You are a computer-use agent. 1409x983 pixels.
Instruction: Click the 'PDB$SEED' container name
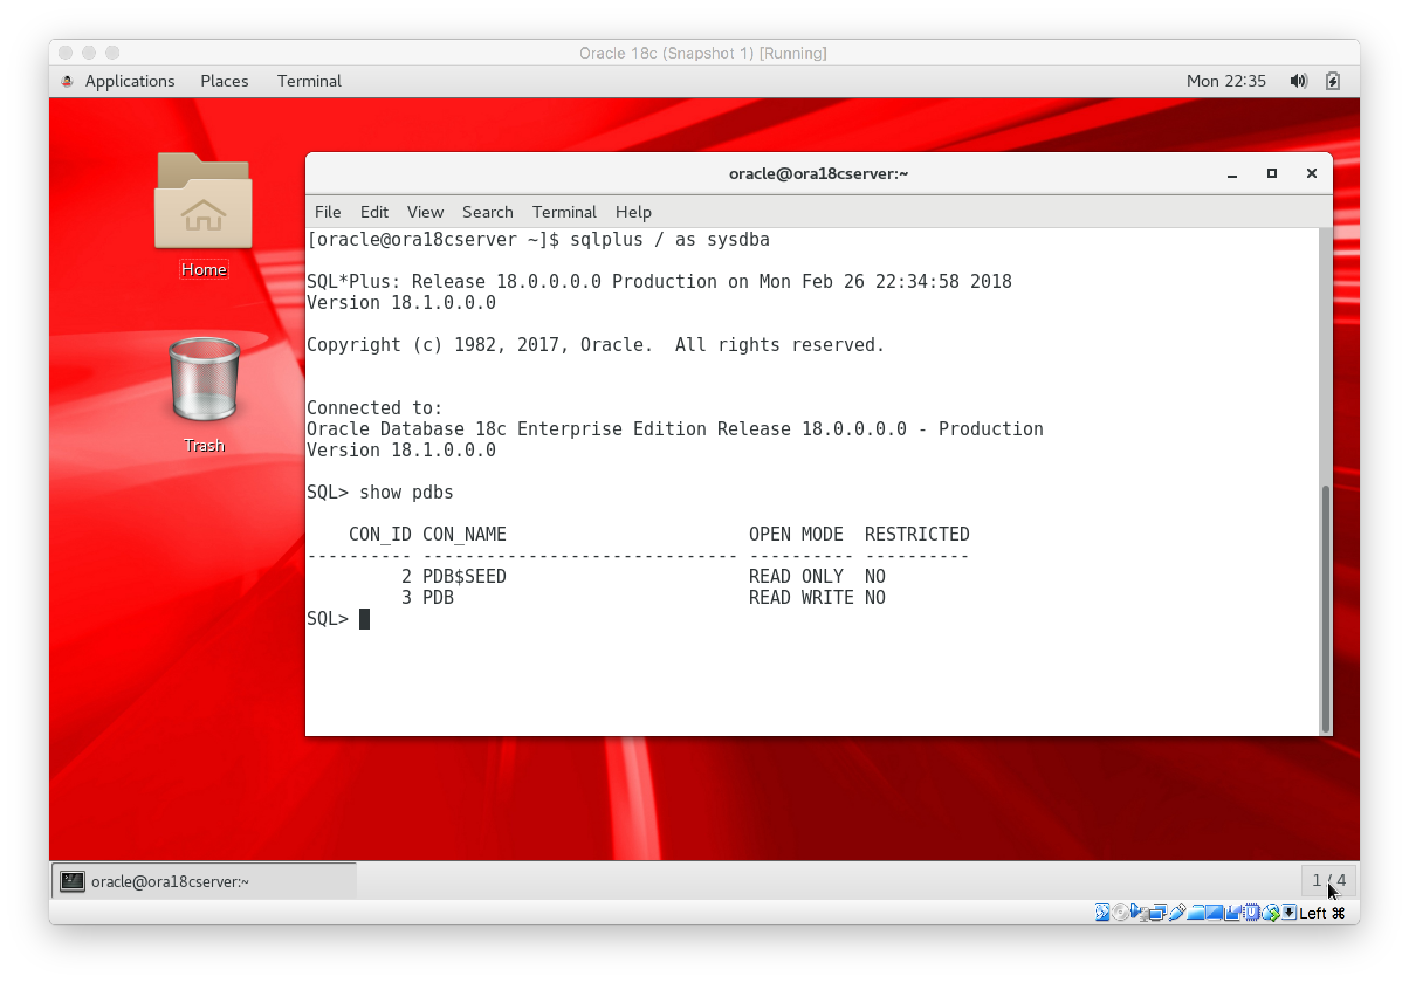464,576
